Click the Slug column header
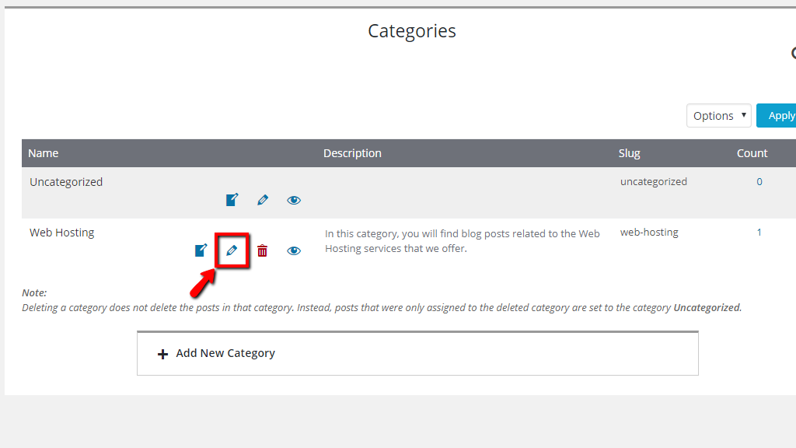This screenshot has height=448, width=796. (x=629, y=153)
